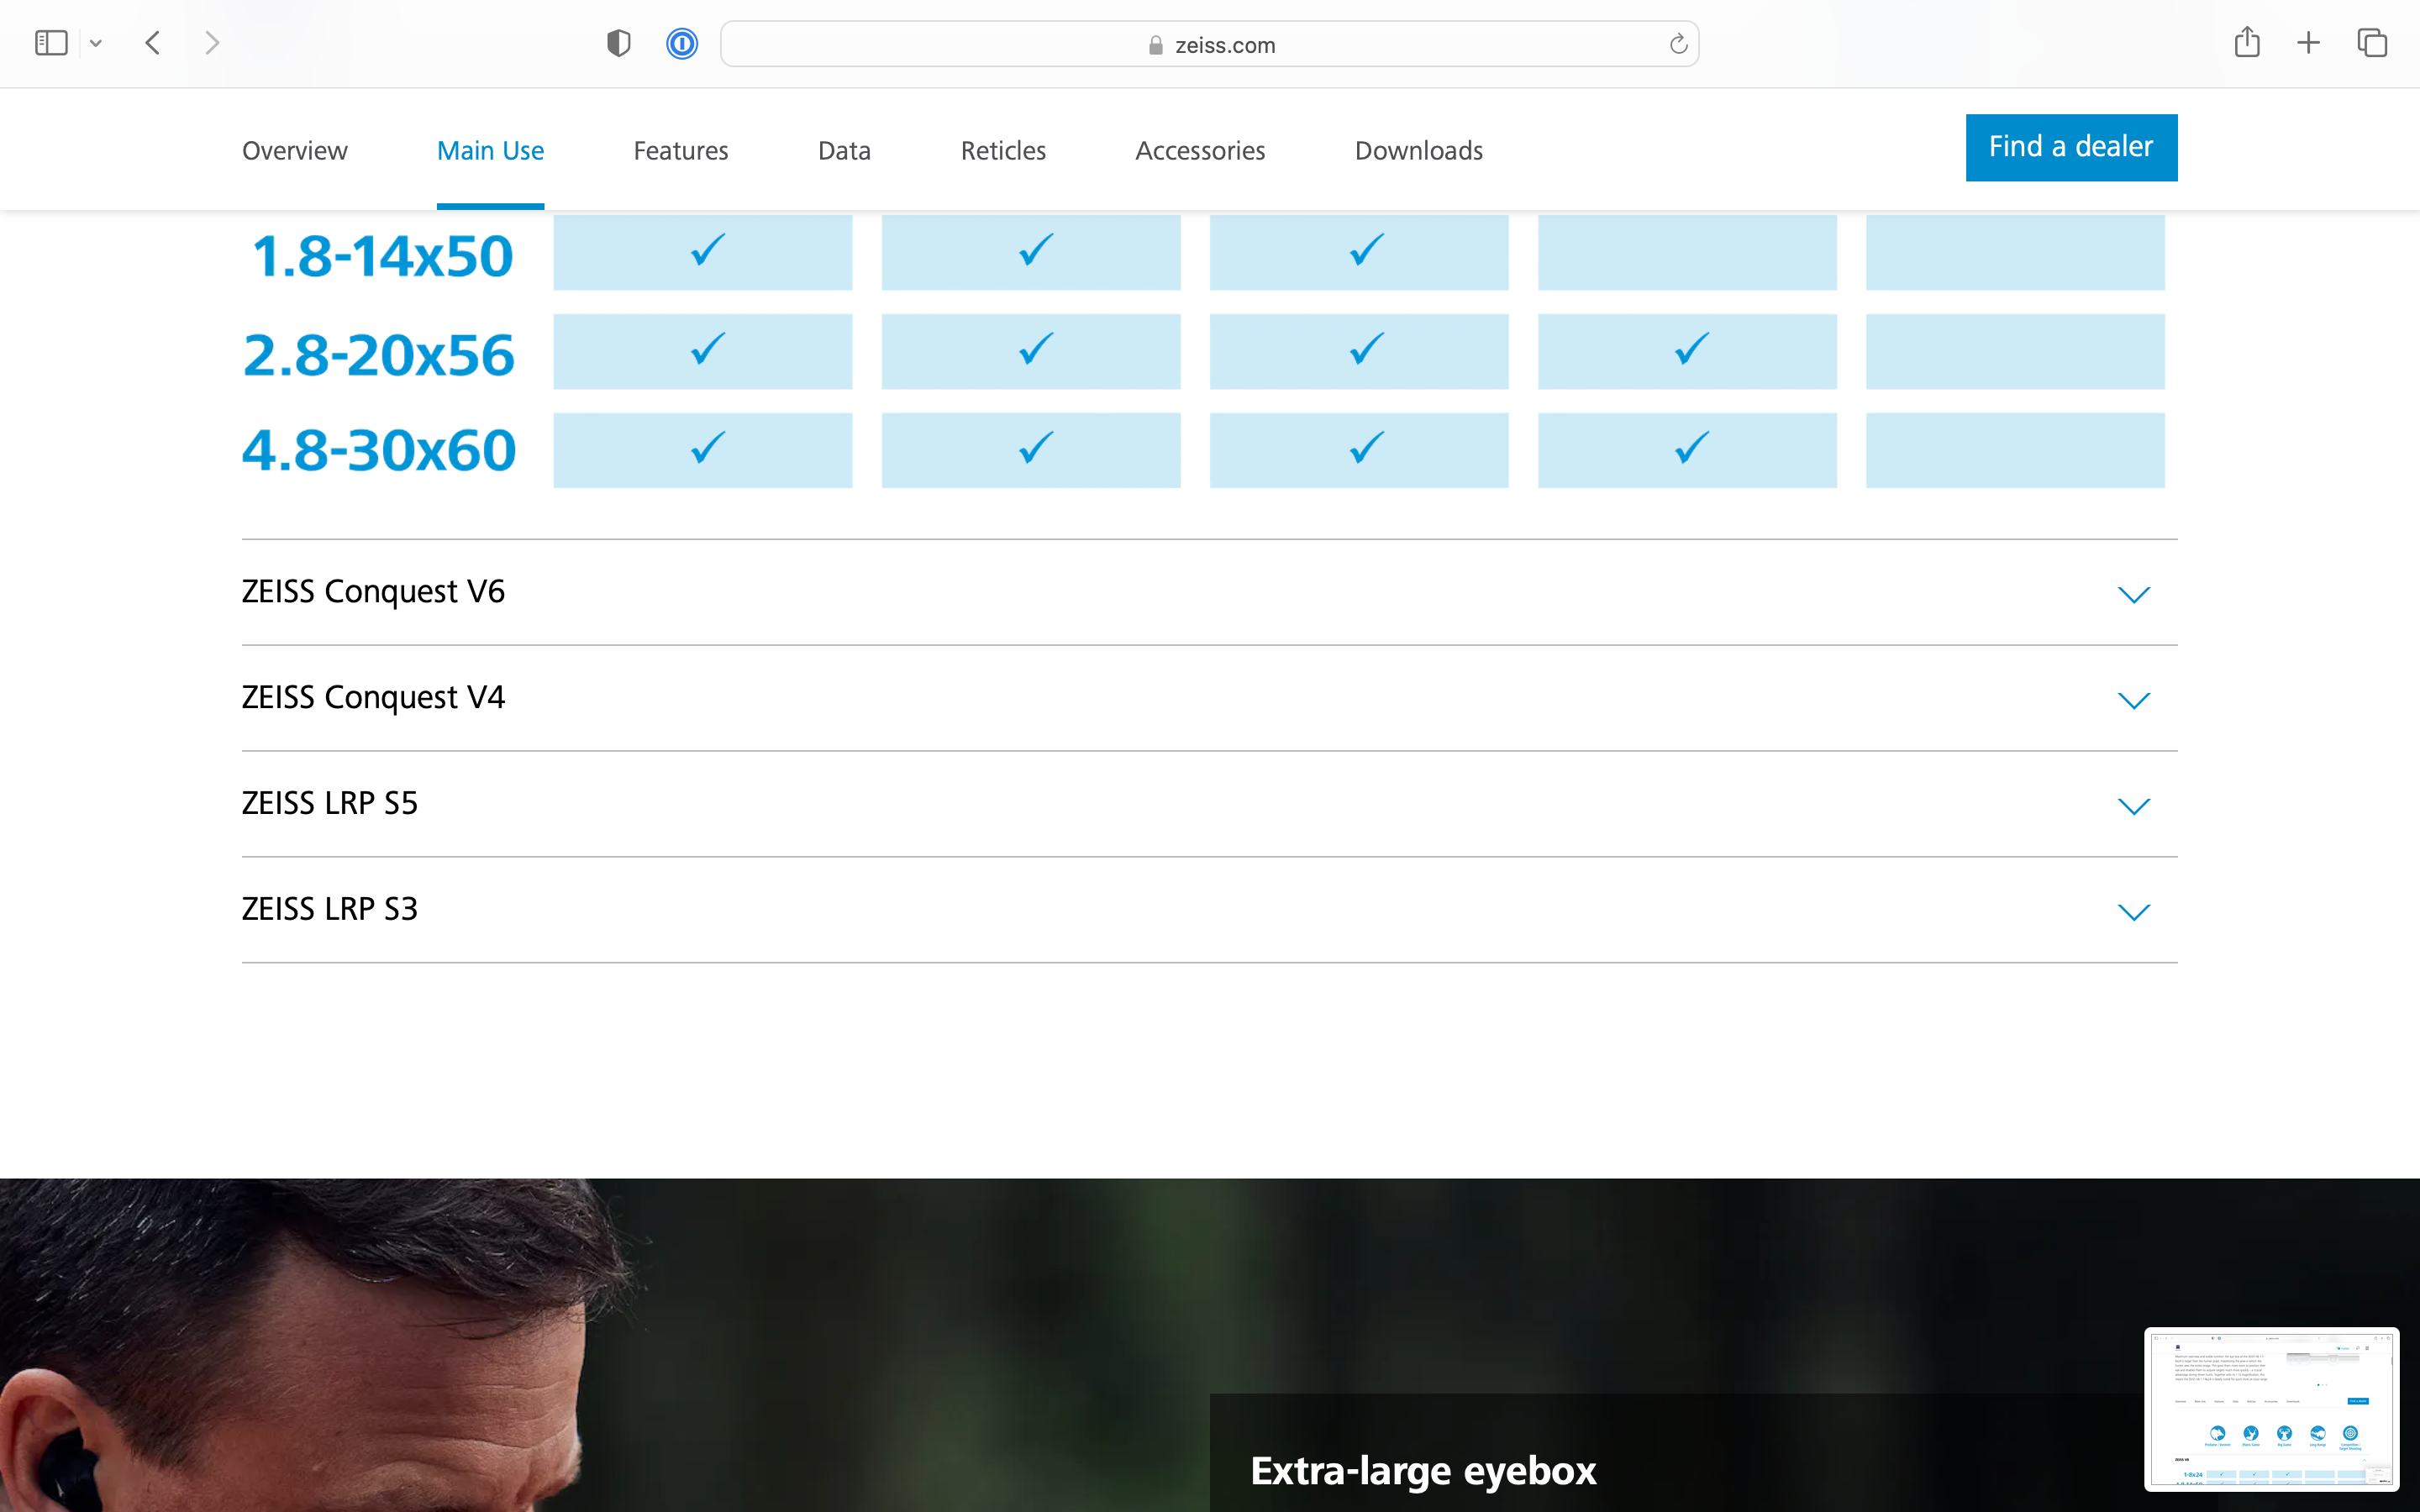Open the Reticles tab
Screen dimensions: 2420x1512
1003,150
